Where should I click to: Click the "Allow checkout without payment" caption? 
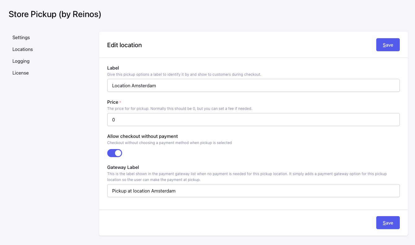tap(142, 136)
